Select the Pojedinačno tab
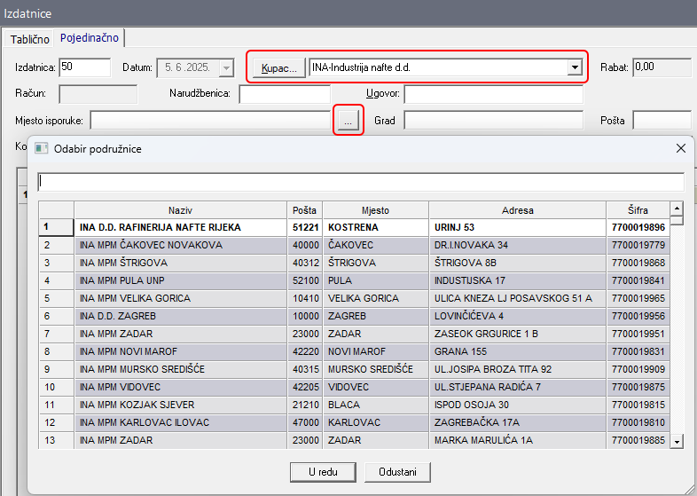Viewport: 697px width, 496px height. coord(90,38)
